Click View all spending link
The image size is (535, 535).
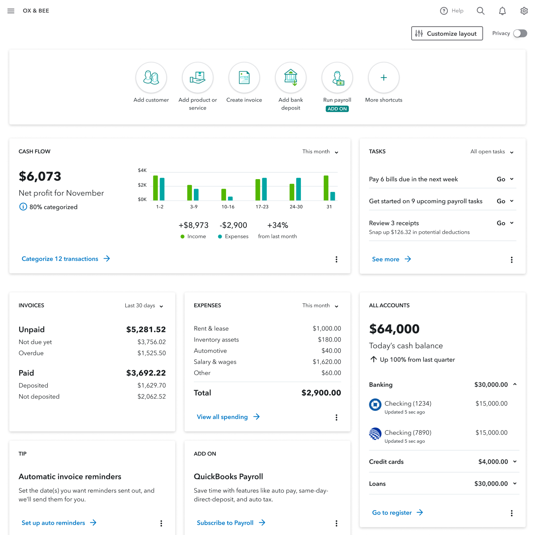tap(228, 417)
